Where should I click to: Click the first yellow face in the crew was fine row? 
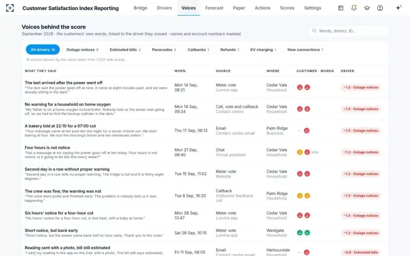click(300, 196)
